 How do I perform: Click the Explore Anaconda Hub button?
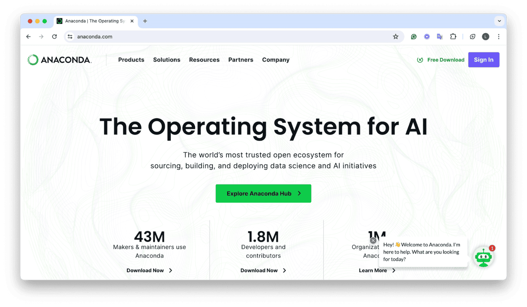click(263, 193)
